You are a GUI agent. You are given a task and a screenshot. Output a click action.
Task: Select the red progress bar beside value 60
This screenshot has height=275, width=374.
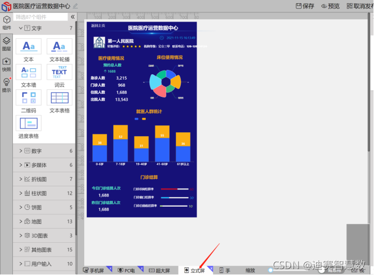point(175,189)
